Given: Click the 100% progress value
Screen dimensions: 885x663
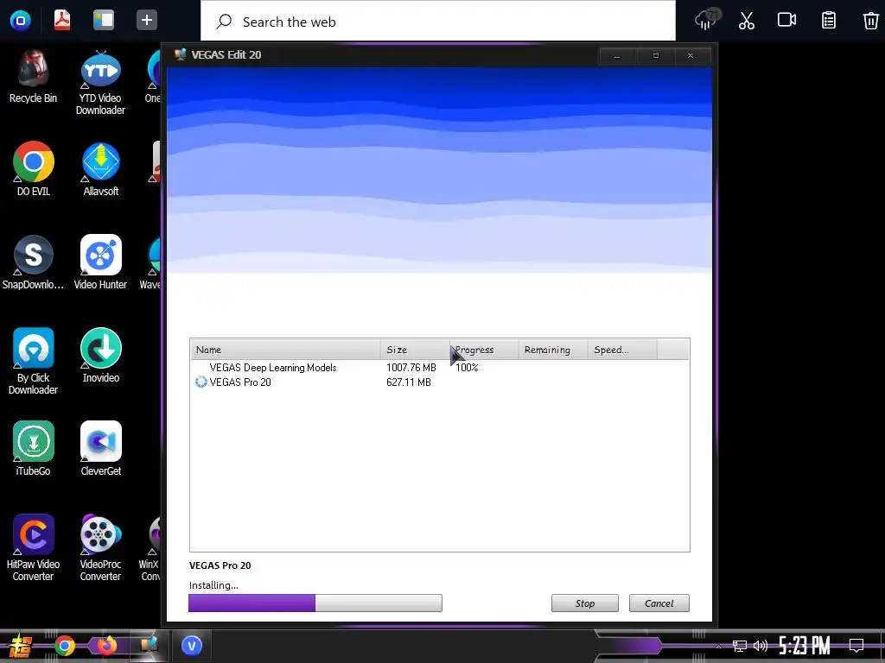Looking at the screenshot, I should point(467,368).
